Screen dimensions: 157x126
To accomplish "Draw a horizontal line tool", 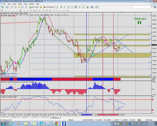I will (14, 10).
